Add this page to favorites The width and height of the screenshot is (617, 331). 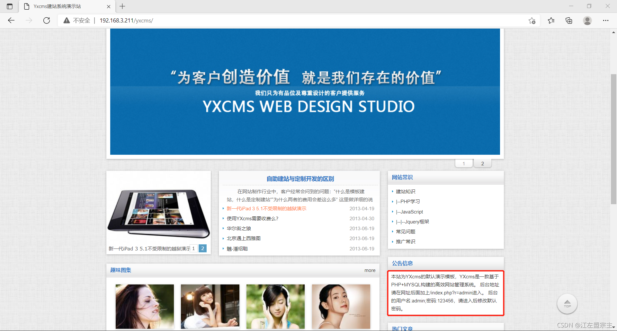tap(532, 20)
